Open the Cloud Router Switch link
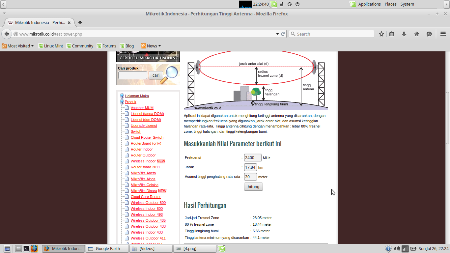450x253 pixels. [x=147, y=137]
